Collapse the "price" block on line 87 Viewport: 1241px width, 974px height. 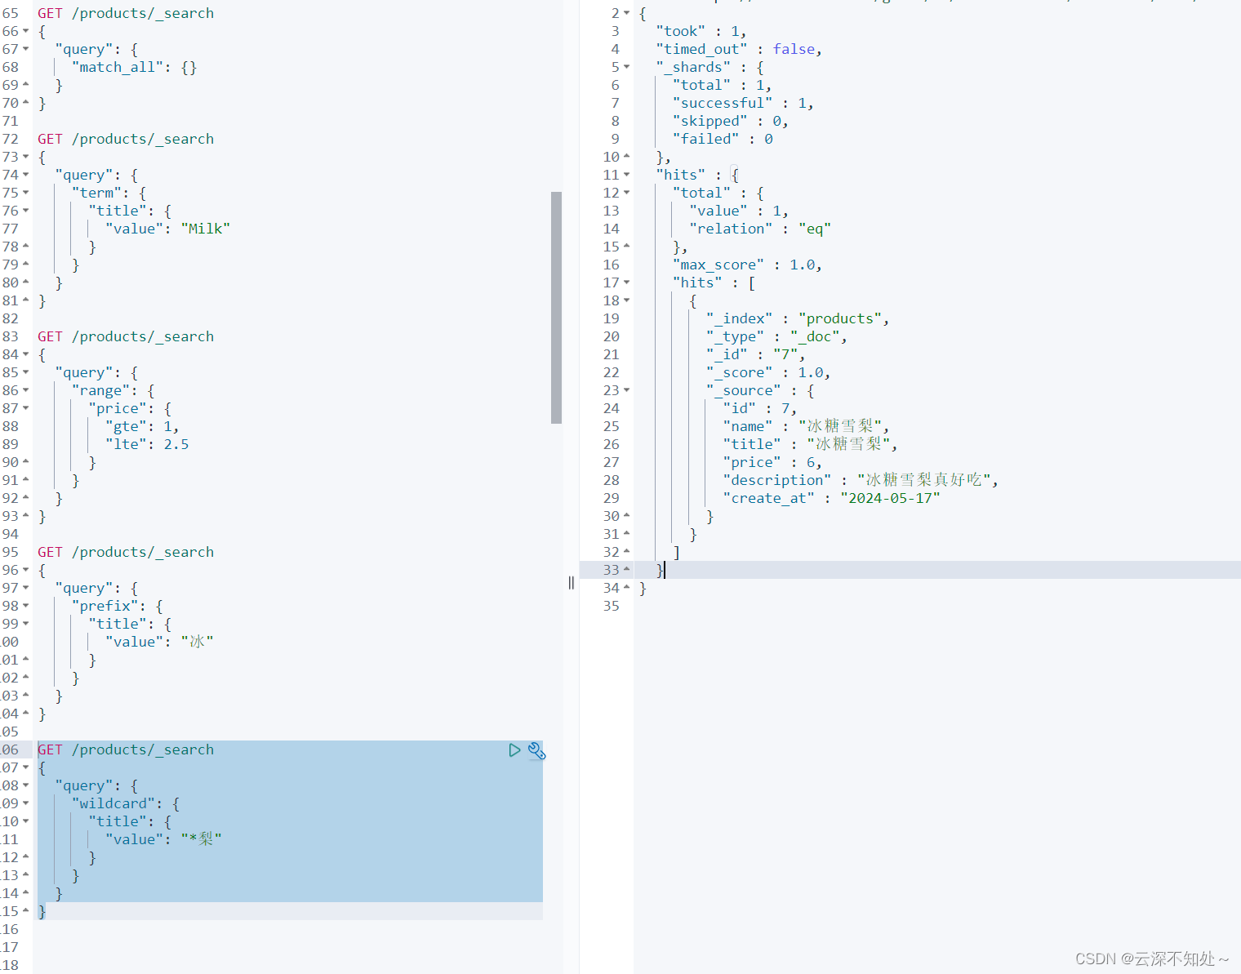pos(25,408)
